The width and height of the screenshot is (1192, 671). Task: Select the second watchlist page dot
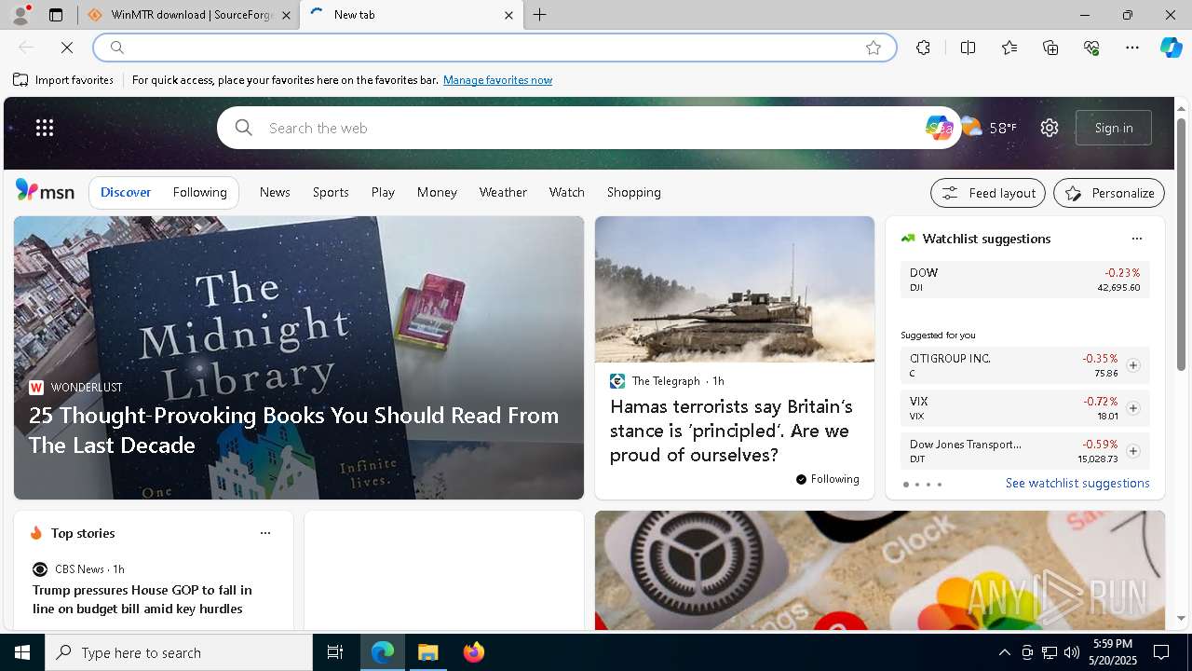(x=917, y=485)
